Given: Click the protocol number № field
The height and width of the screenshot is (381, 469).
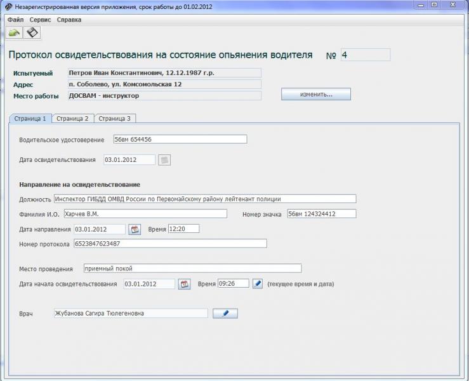Looking at the screenshot, I should pos(366,55).
